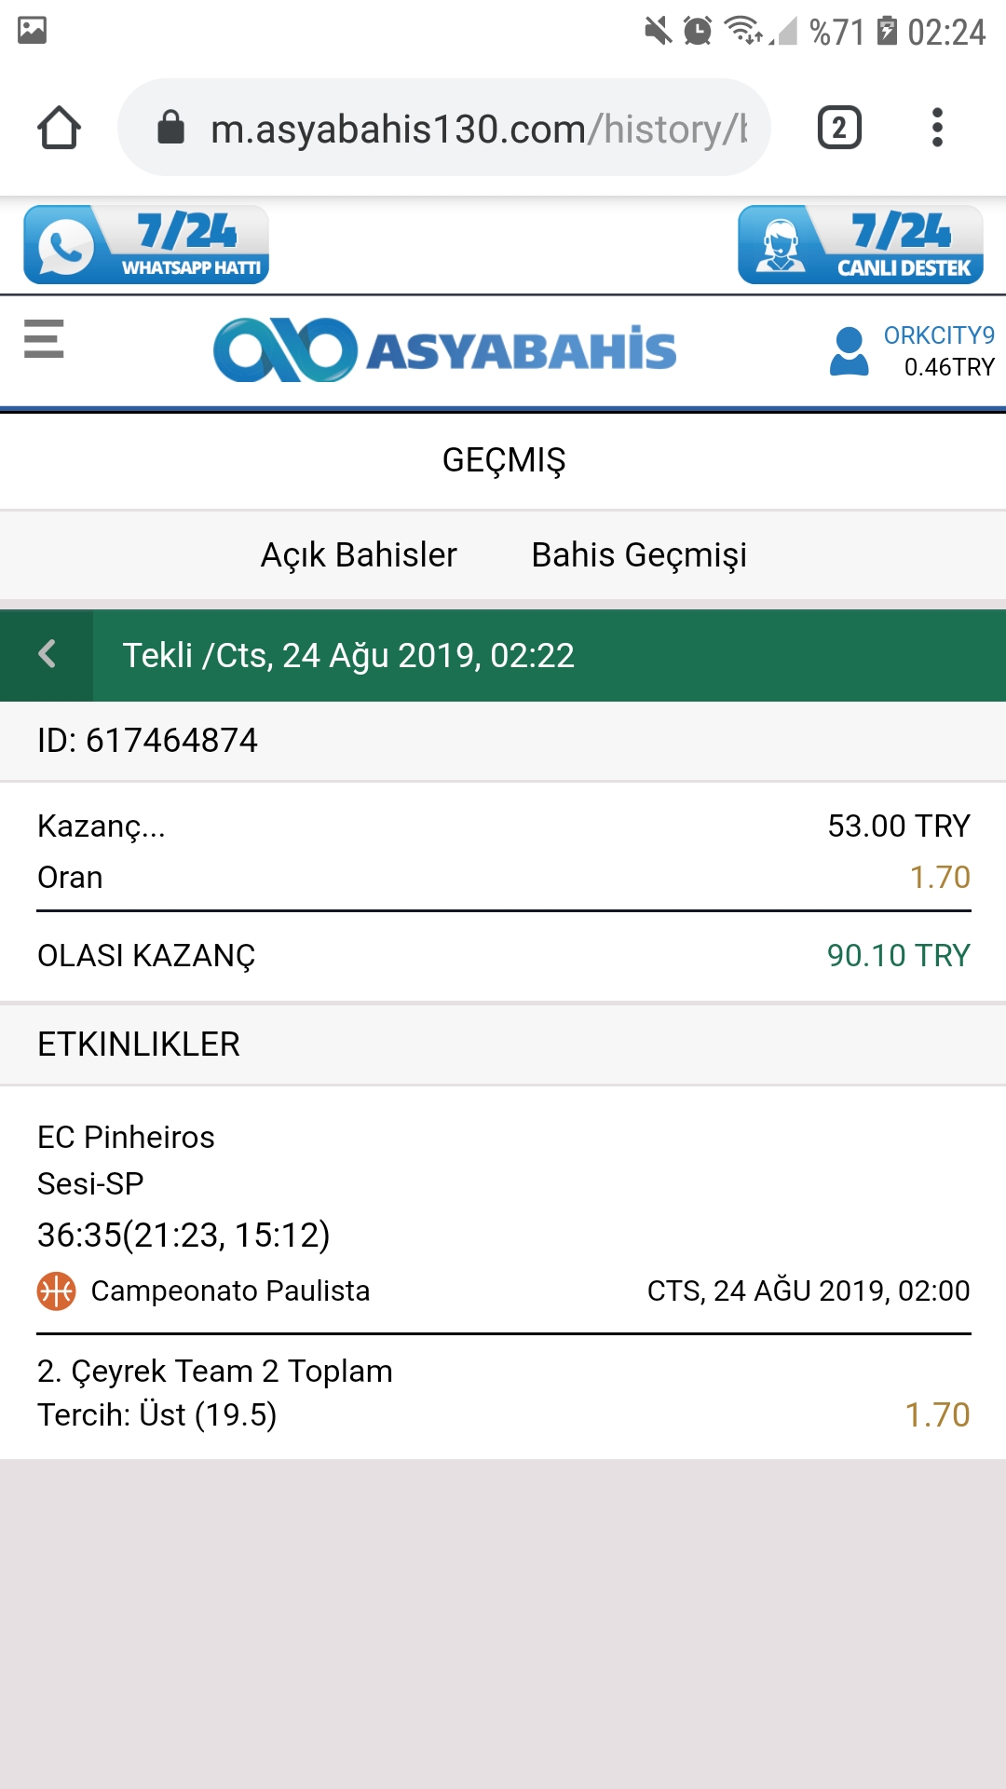Click the Asyabahis logo

(445, 350)
